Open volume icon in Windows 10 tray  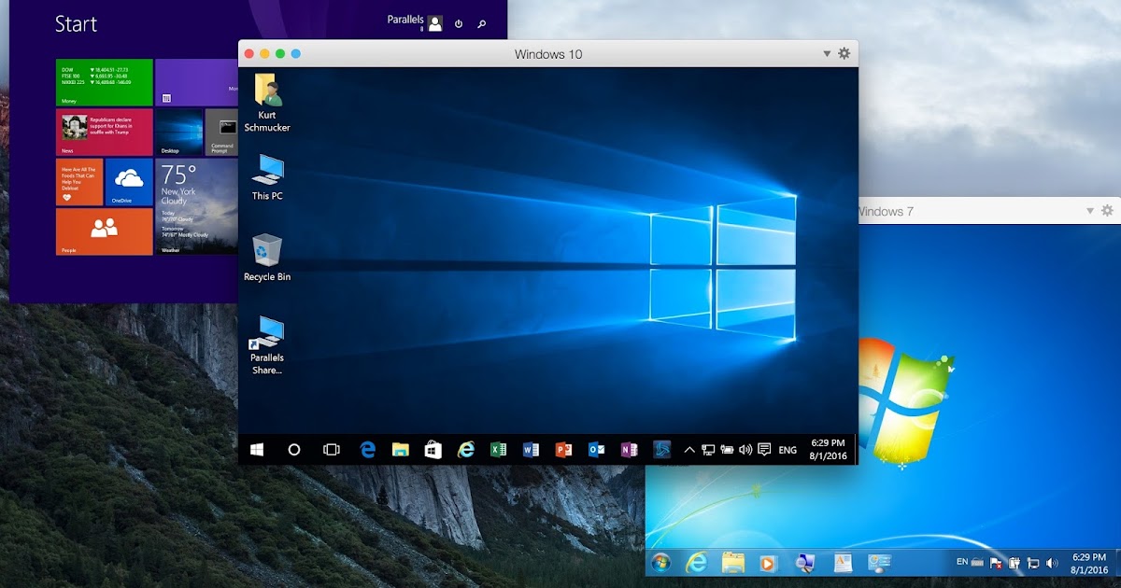pos(745,450)
